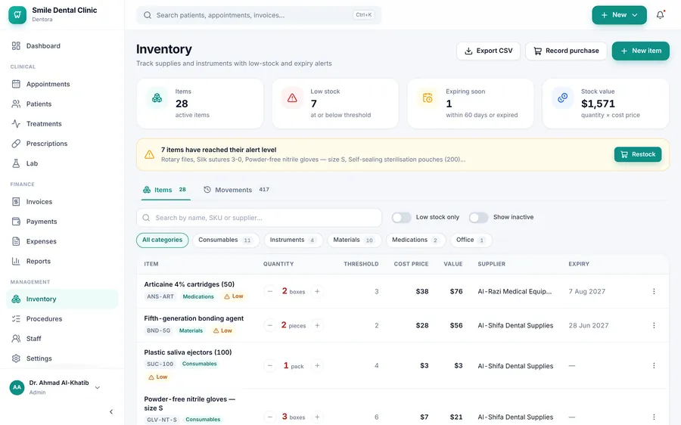Open Payments in the sidebar

(62, 222)
